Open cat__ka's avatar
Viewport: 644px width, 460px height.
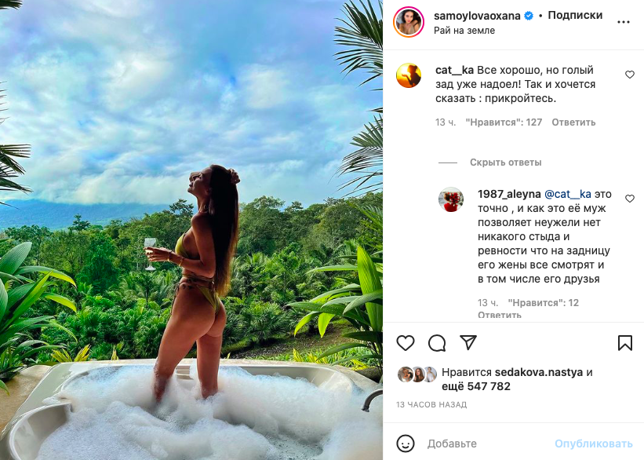(409, 76)
